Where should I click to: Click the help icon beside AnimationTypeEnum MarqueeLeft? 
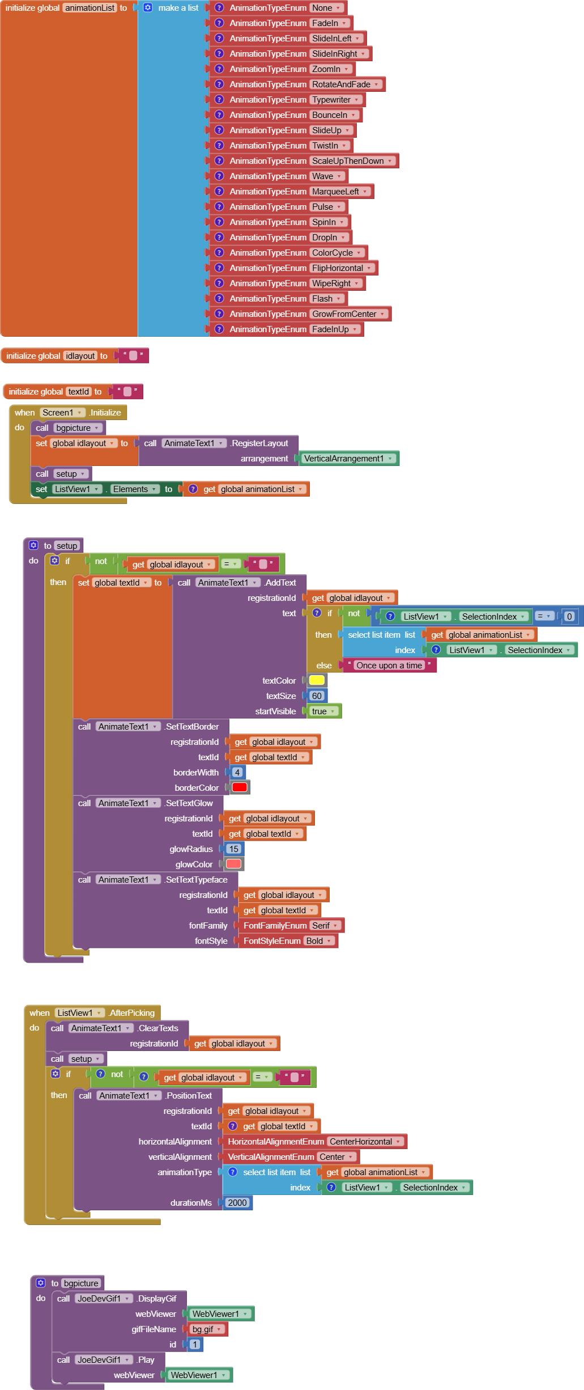pyautogui.click(x=219, y=192)
